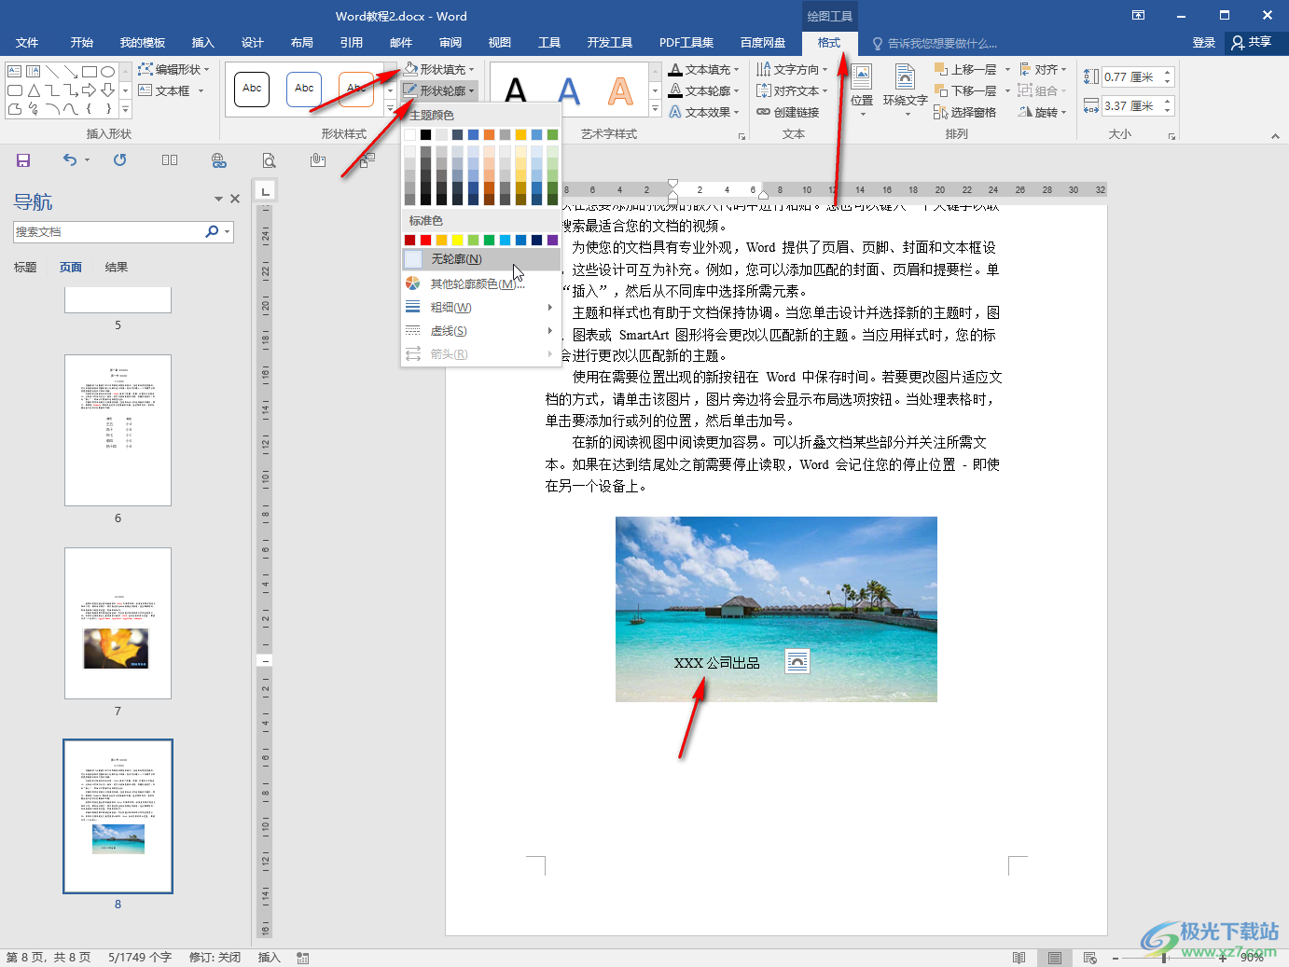The height and width of the screenshot is (967, 1289).
Task: Open the Shape Fill (形状填充) dropdown
Action: [439, 69]
